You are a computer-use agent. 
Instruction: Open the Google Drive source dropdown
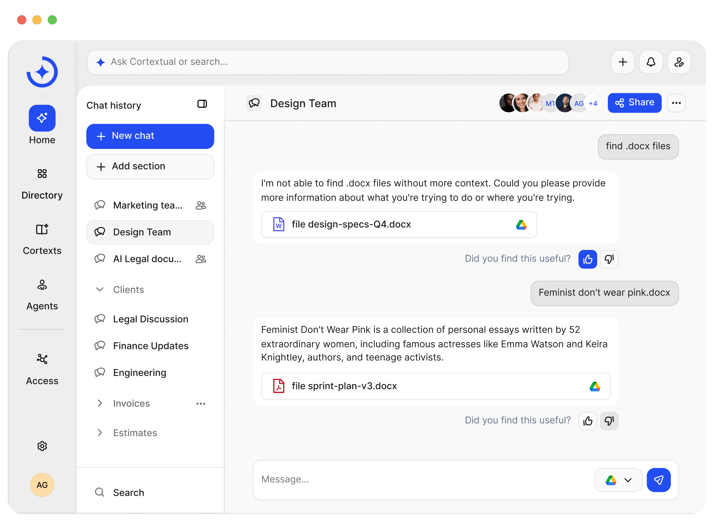click(618, 480)
